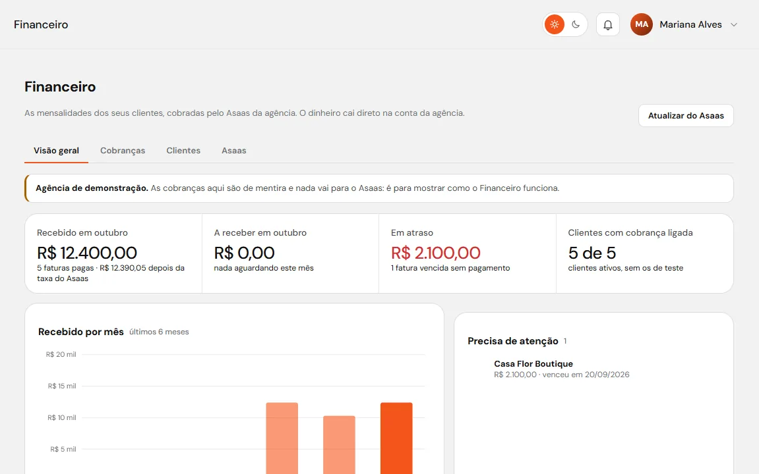
Task: Click the large Financeiro page heading
Action: coord(60,87)
